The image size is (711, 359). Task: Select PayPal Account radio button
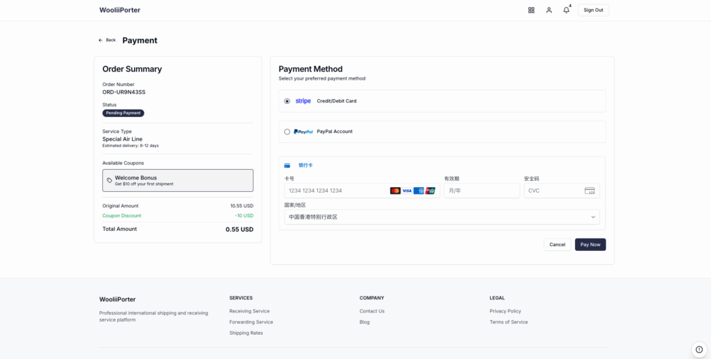click(x=287, y=132)
